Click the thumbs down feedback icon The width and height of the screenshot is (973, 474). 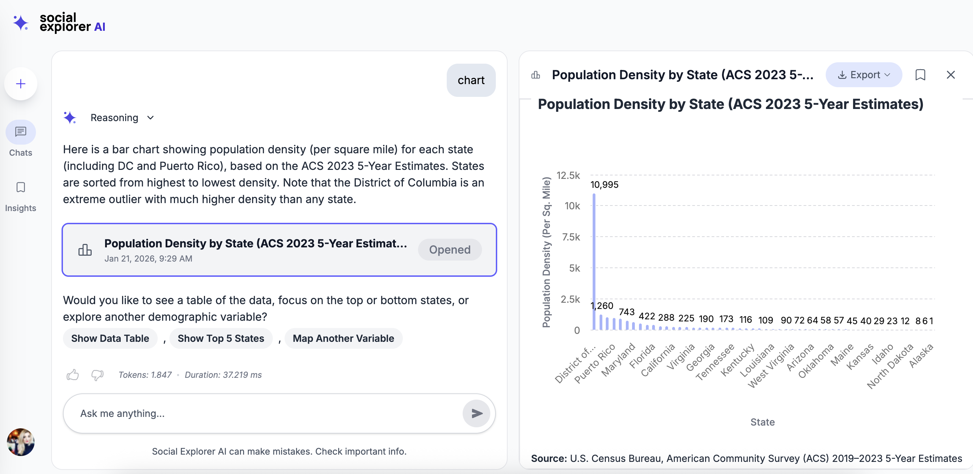(97, 375)
